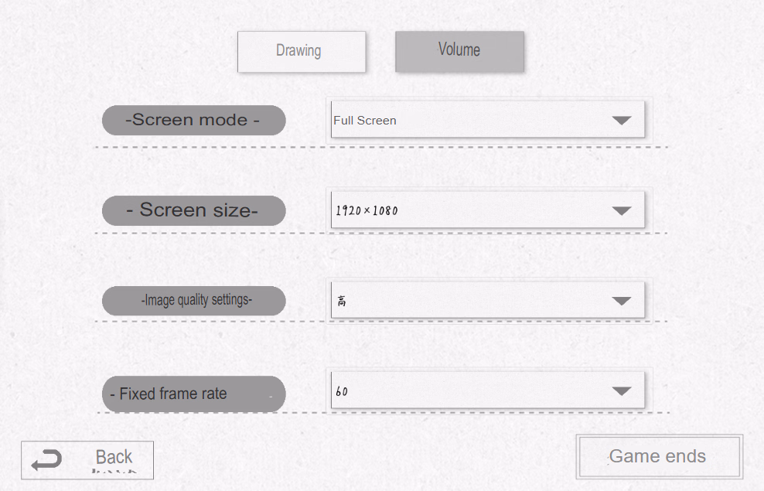Click the Screen mode dropdown arrow
764x491 pixels.
click(622, 121)
